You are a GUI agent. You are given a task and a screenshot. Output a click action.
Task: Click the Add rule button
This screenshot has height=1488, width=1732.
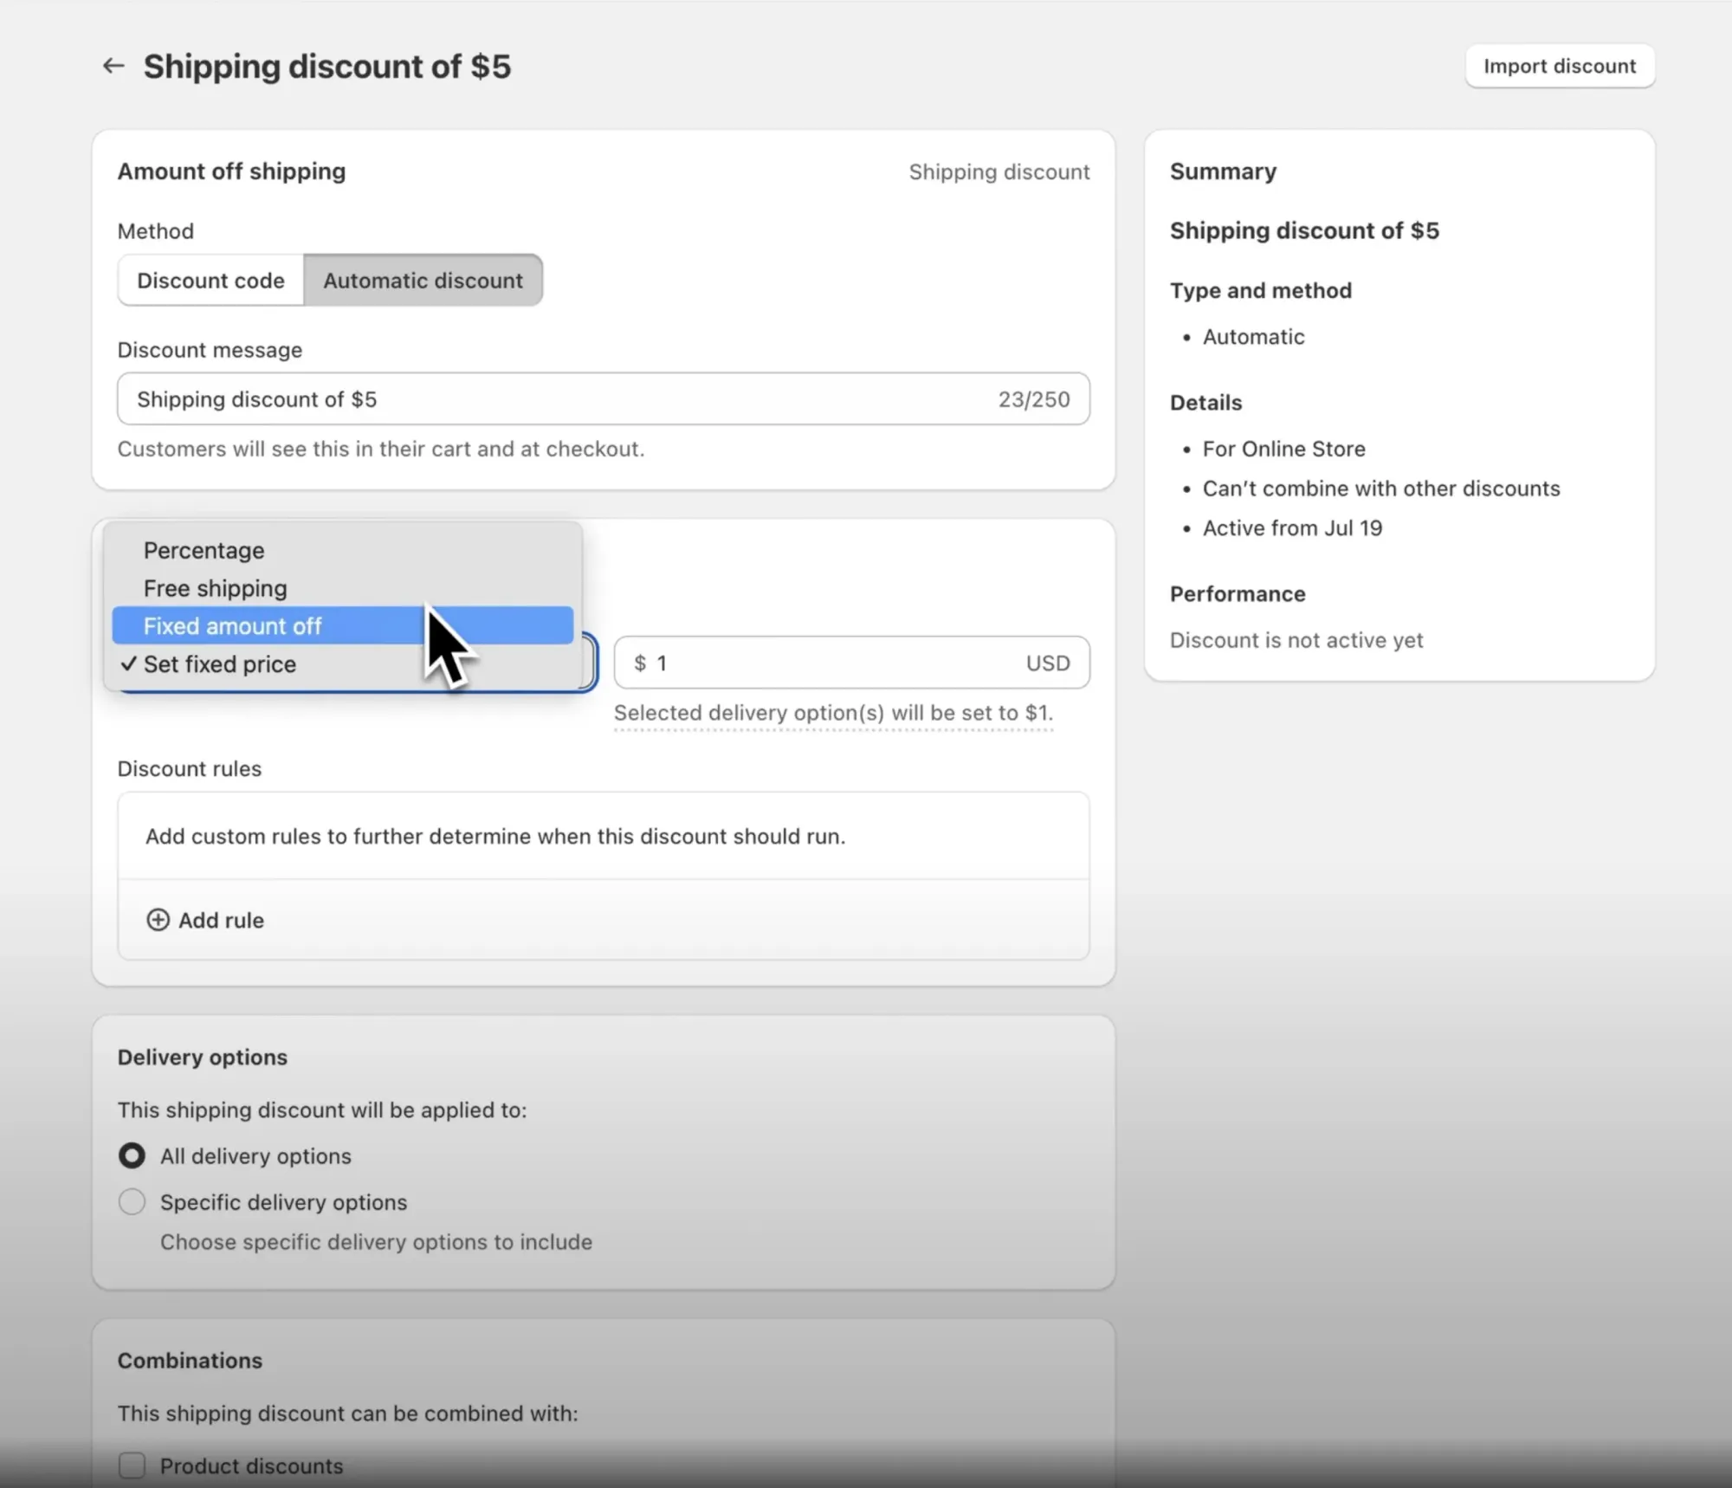205,920
